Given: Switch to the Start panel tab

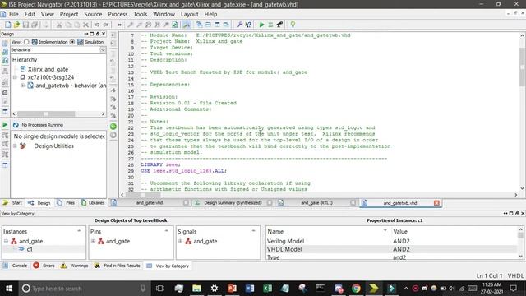Looking at the screenshot, I should pyautogui.click(x=13, y=203).
